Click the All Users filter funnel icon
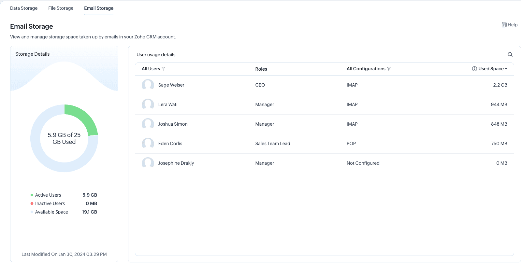The width and height of the screenshot is (521, 265). [164, 69]
